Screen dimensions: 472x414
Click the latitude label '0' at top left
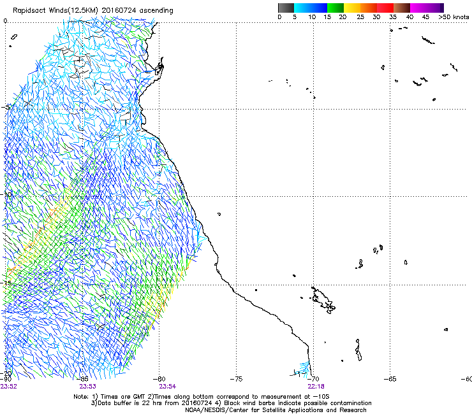coord(5,21)
